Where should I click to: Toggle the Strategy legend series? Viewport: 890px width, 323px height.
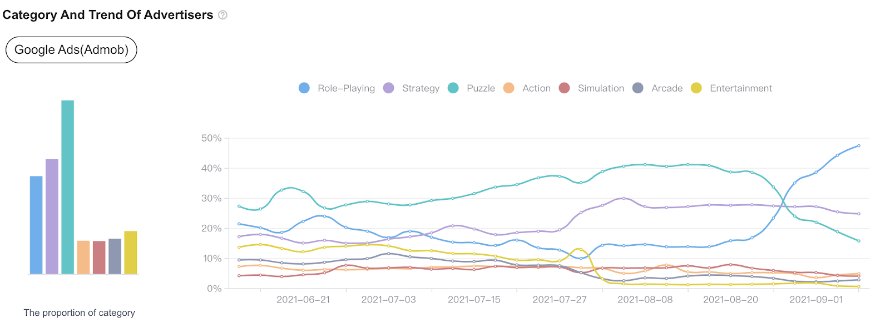click(x=412, y=88)
